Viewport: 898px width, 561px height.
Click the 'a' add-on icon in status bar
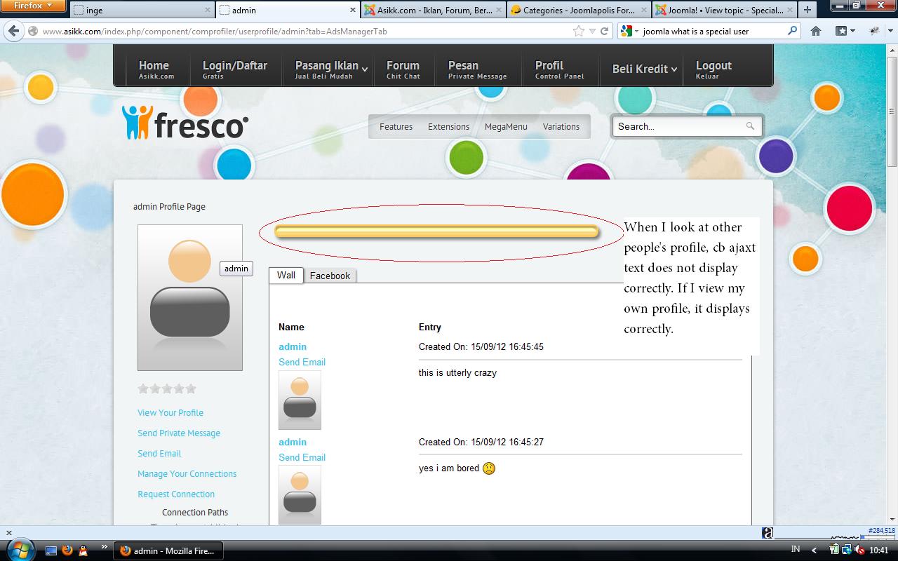(768, 533)
